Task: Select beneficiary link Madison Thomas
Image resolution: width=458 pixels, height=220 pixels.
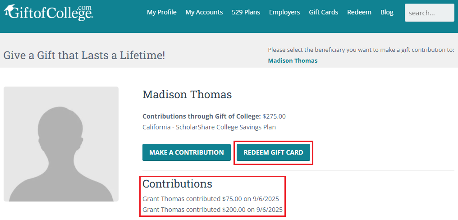Action: [x=293, y=60]
